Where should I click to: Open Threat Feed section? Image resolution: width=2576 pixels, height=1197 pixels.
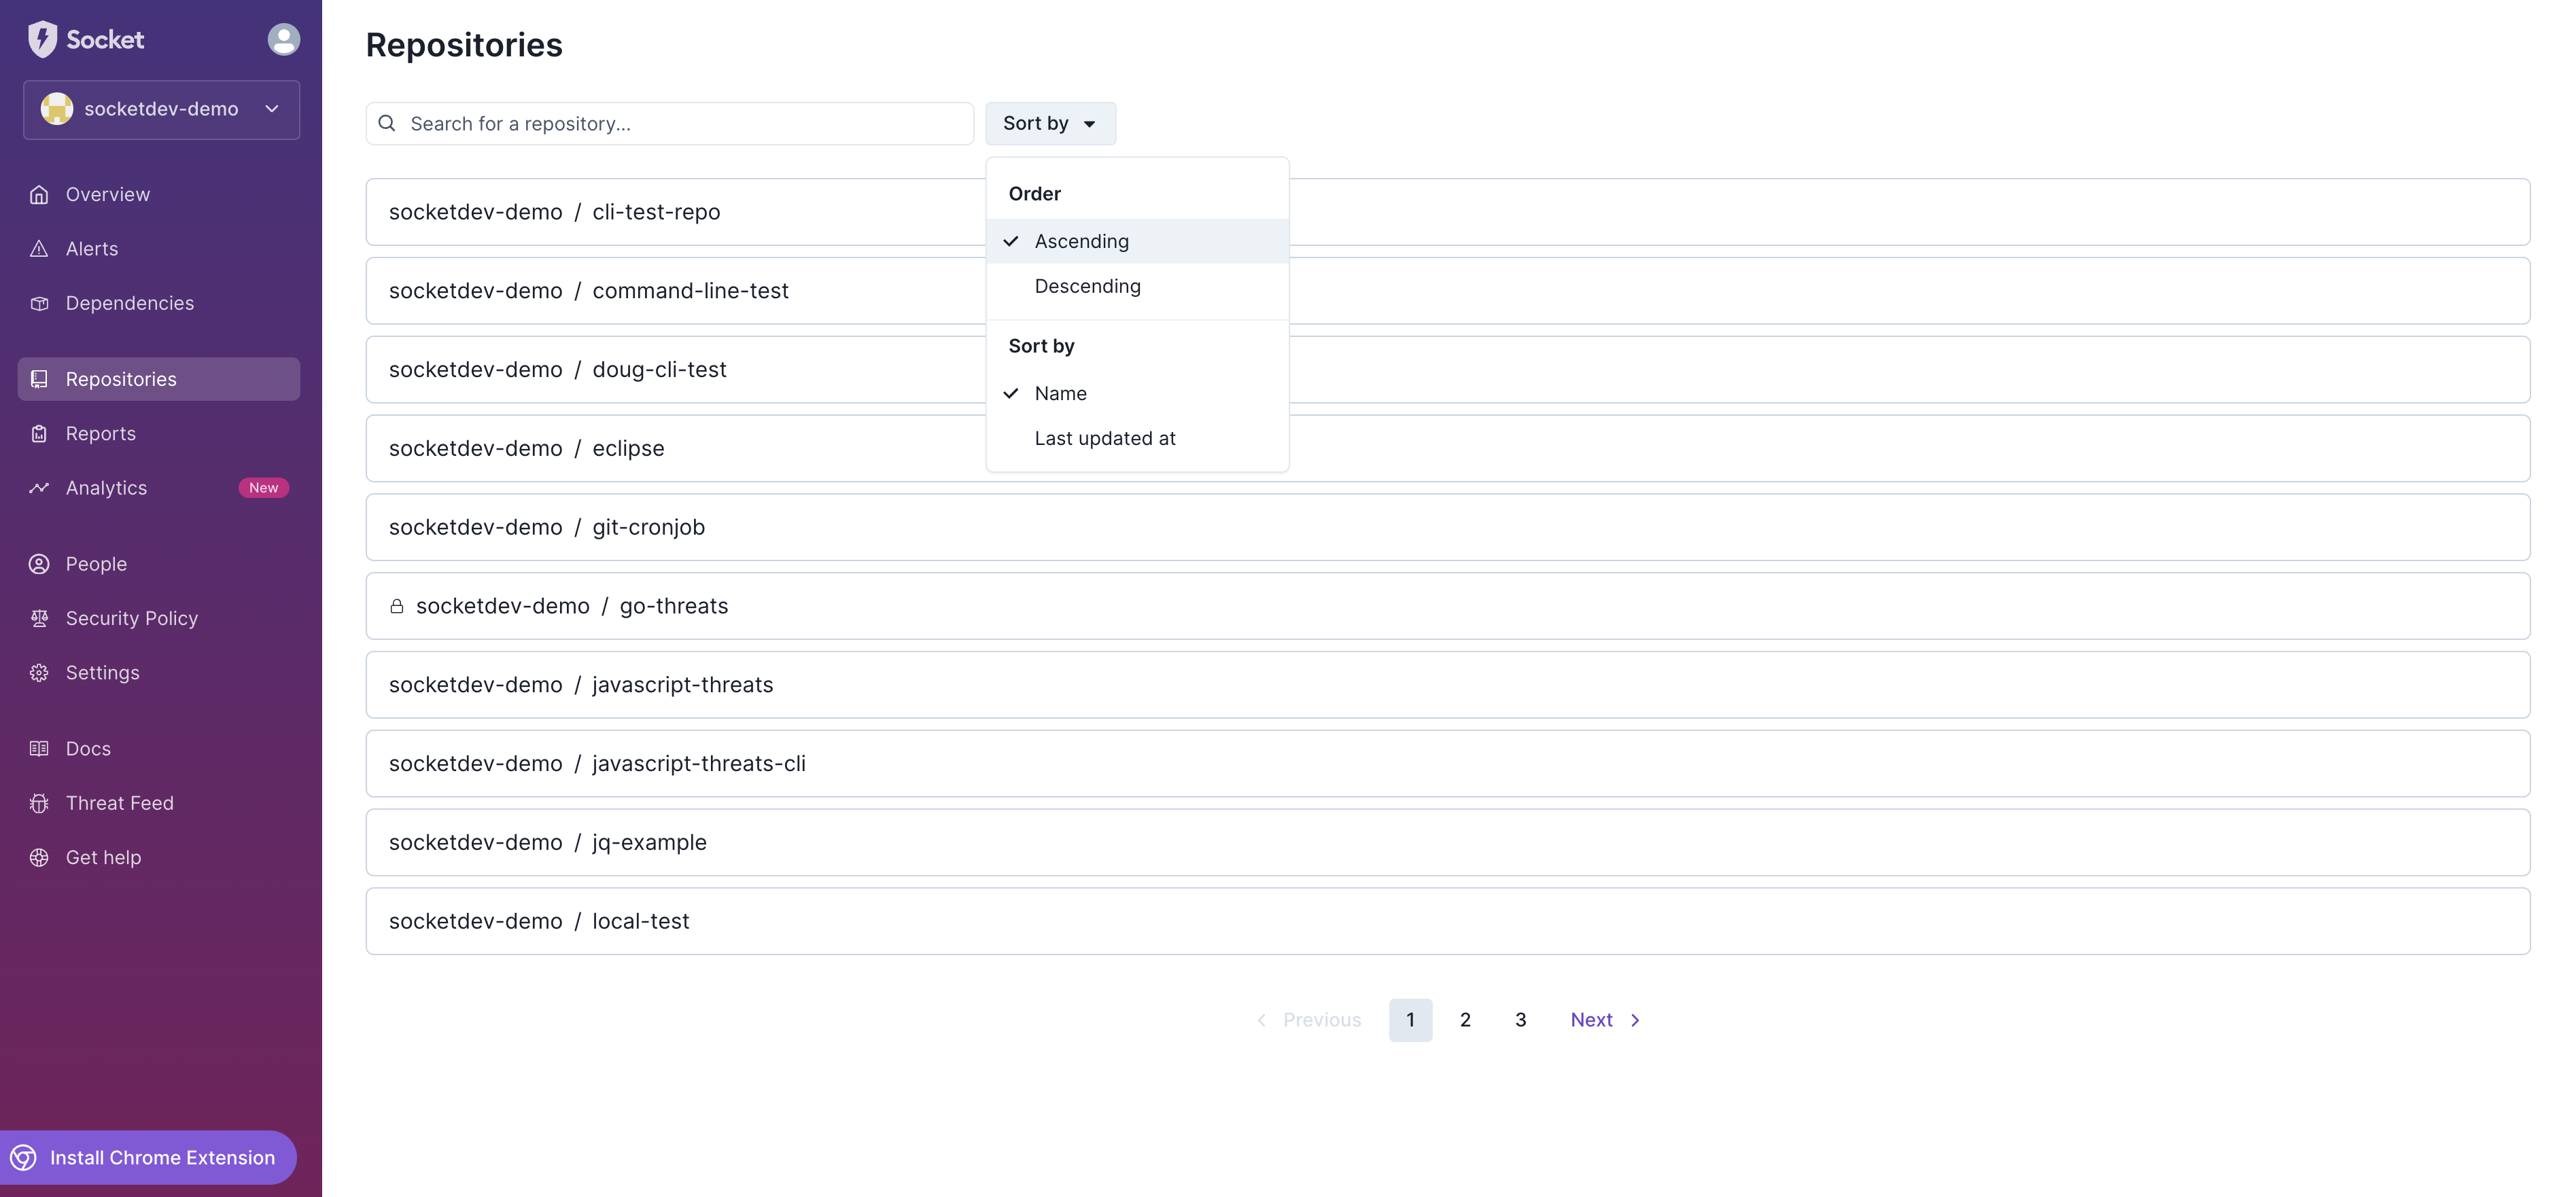coord(118,803)
